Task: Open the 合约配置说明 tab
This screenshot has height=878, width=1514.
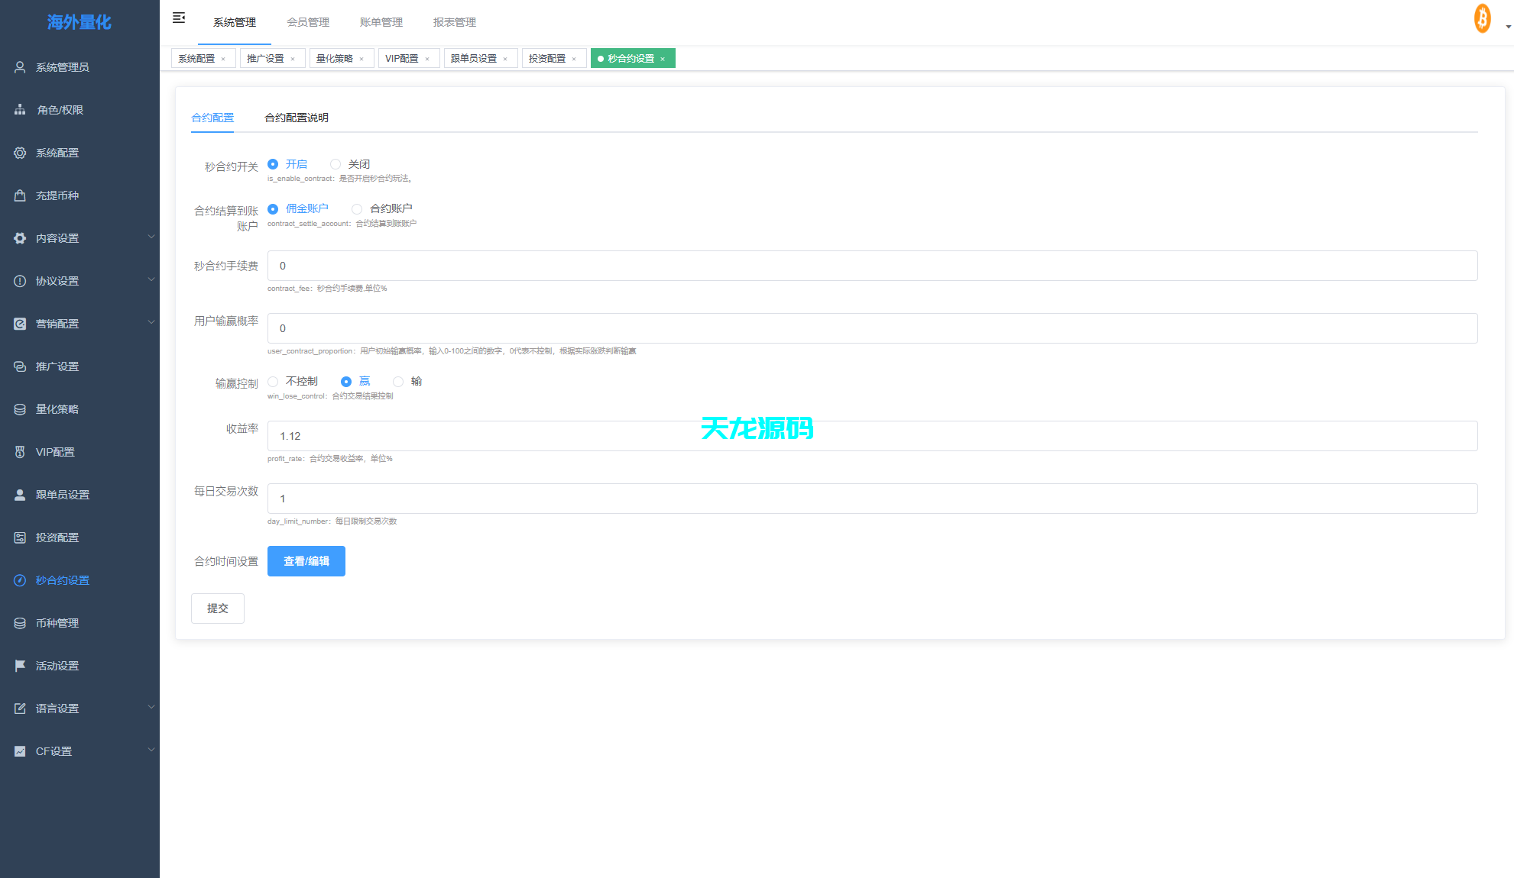Action: (x=296, y=118)
